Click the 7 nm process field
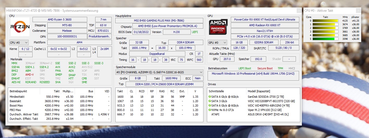Screen dimensions: 369x138 point(103,19)
